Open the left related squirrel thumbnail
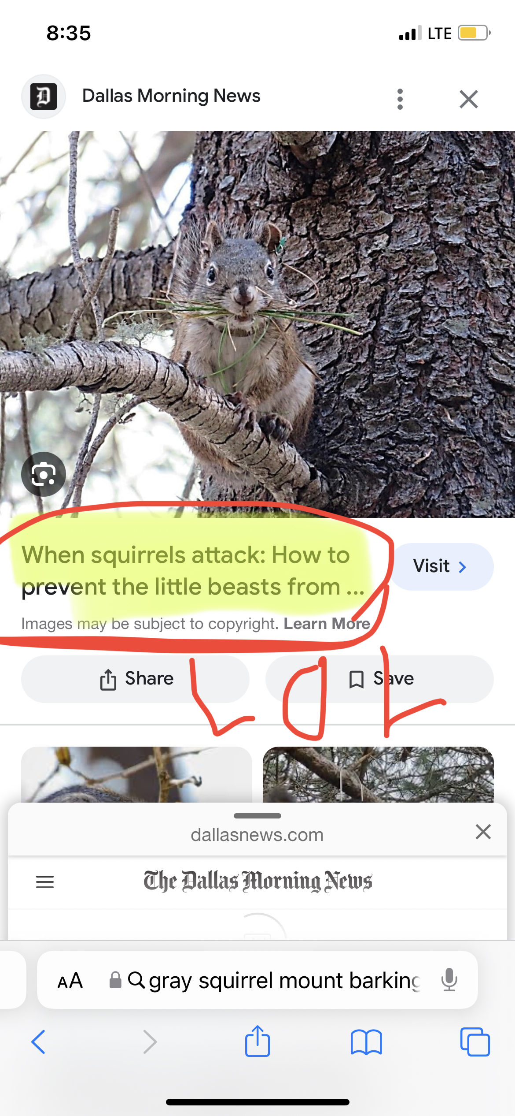The width and height of the screenshot is (515, 1116). pyautogui.click(x=136, y=774)
